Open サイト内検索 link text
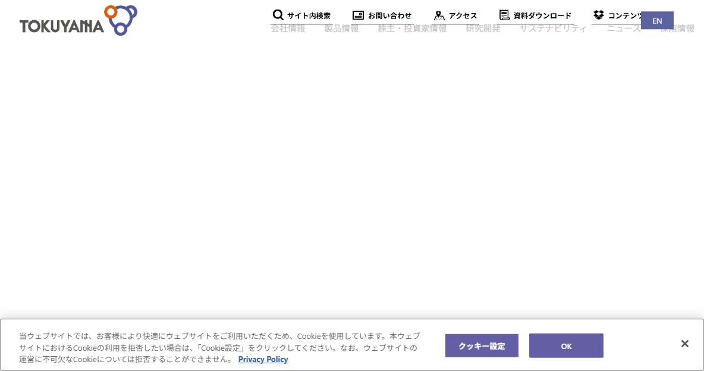The height and width of the screenshot is (371, 704). pos(309,15)
